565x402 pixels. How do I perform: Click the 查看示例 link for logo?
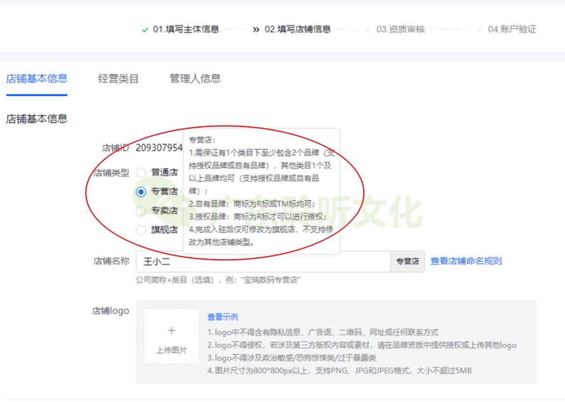coord(222,317)
